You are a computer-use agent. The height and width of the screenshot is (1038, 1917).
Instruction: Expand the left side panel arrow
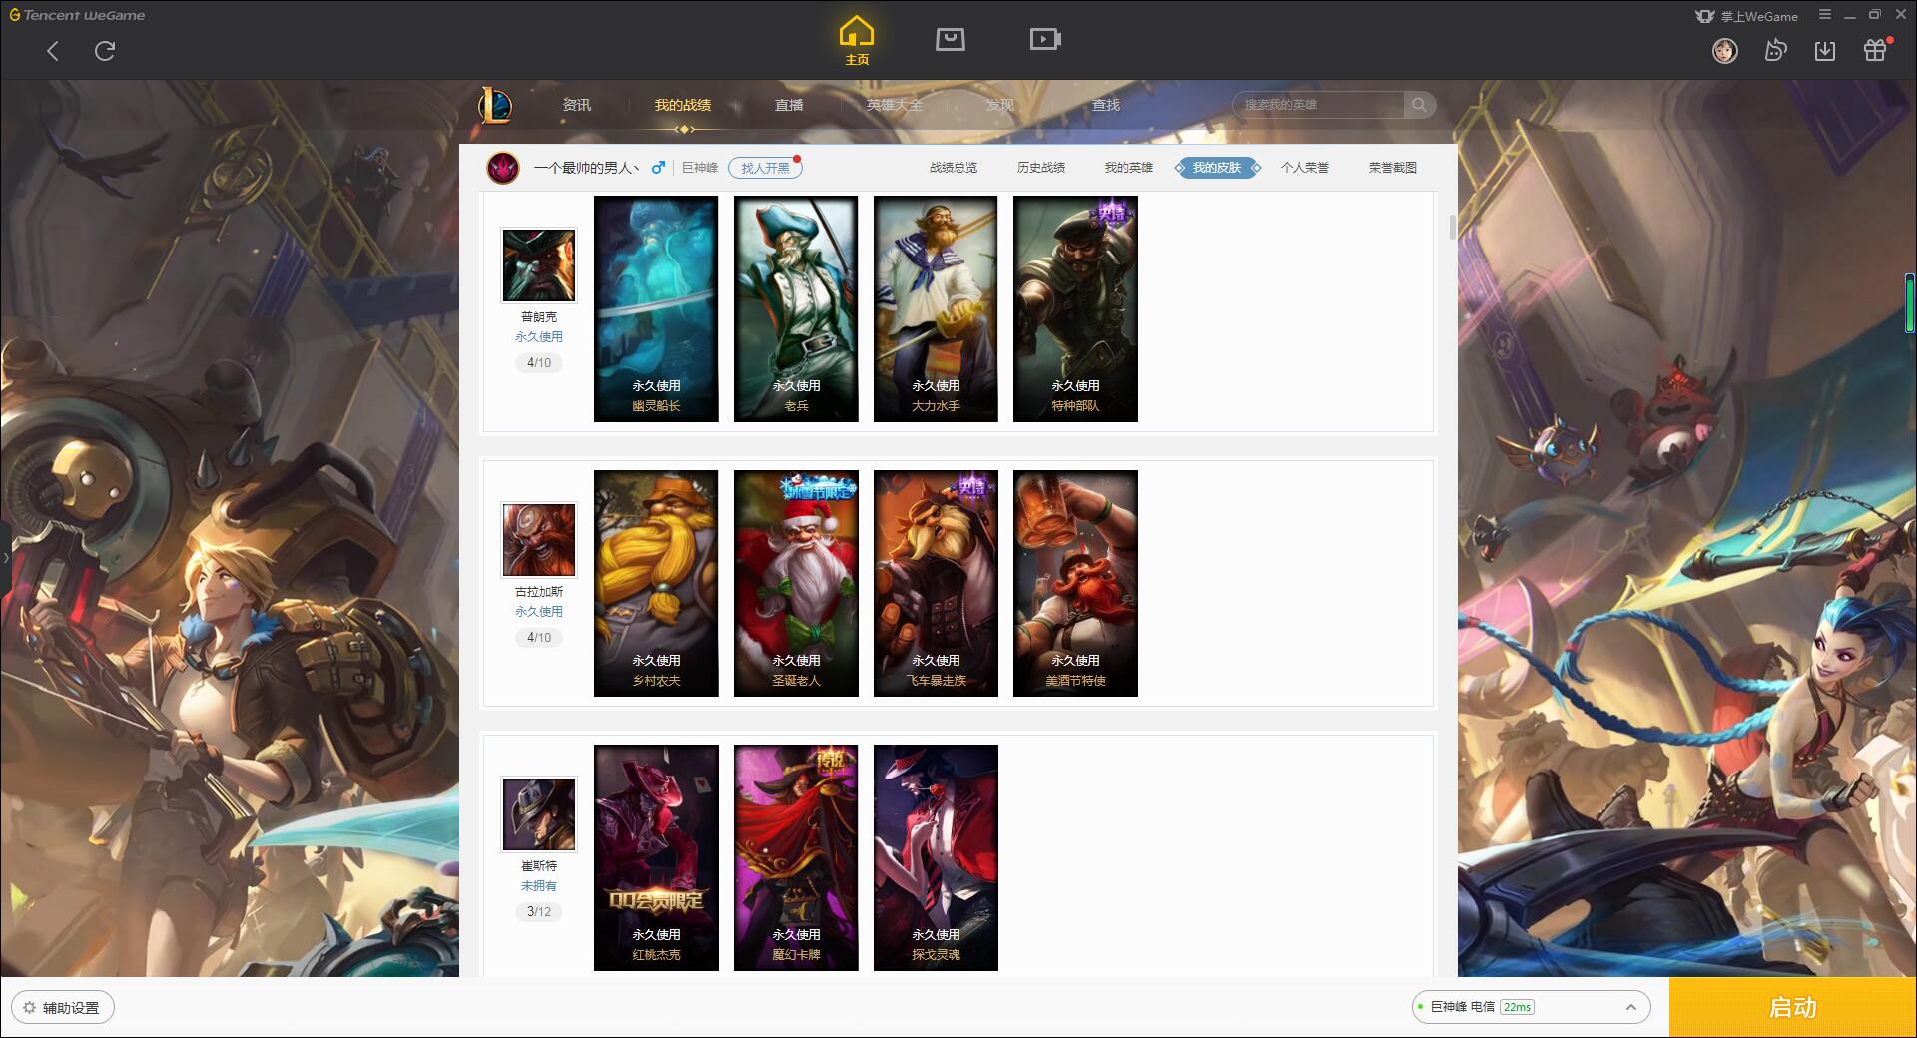click(5, 557)
